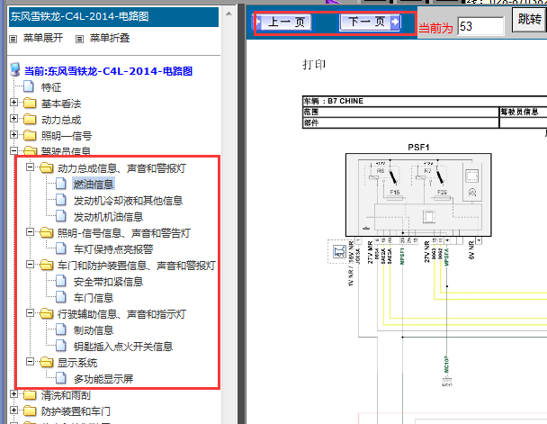Viewport: 547px width, 424px height.
Task: Click the folder icon of 清洗和雨刮
Action: 30,394
